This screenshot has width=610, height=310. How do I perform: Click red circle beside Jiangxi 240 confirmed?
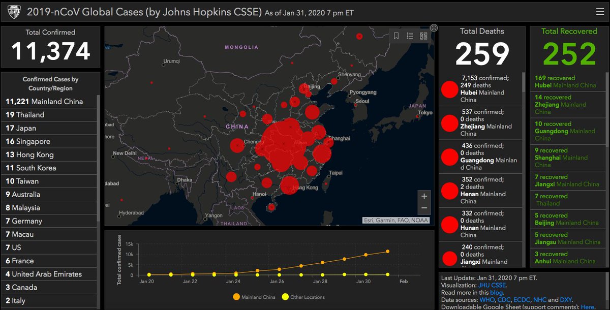click(450, 258)
